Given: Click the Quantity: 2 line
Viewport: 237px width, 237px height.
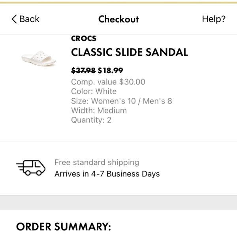Looking at the screenshot, I should 91,120.
